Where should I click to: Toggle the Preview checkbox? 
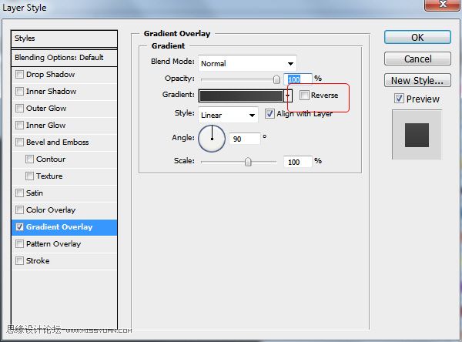pyautogui.click(x=399, y=99)
